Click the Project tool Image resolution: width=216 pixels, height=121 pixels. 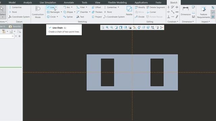[x=97, y=17]
